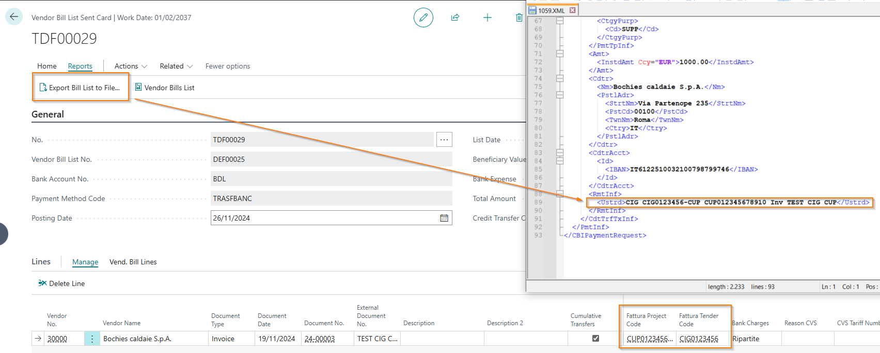Select the TEST CIG external document cell
The image size is (880, 353).
pos(377,339)
